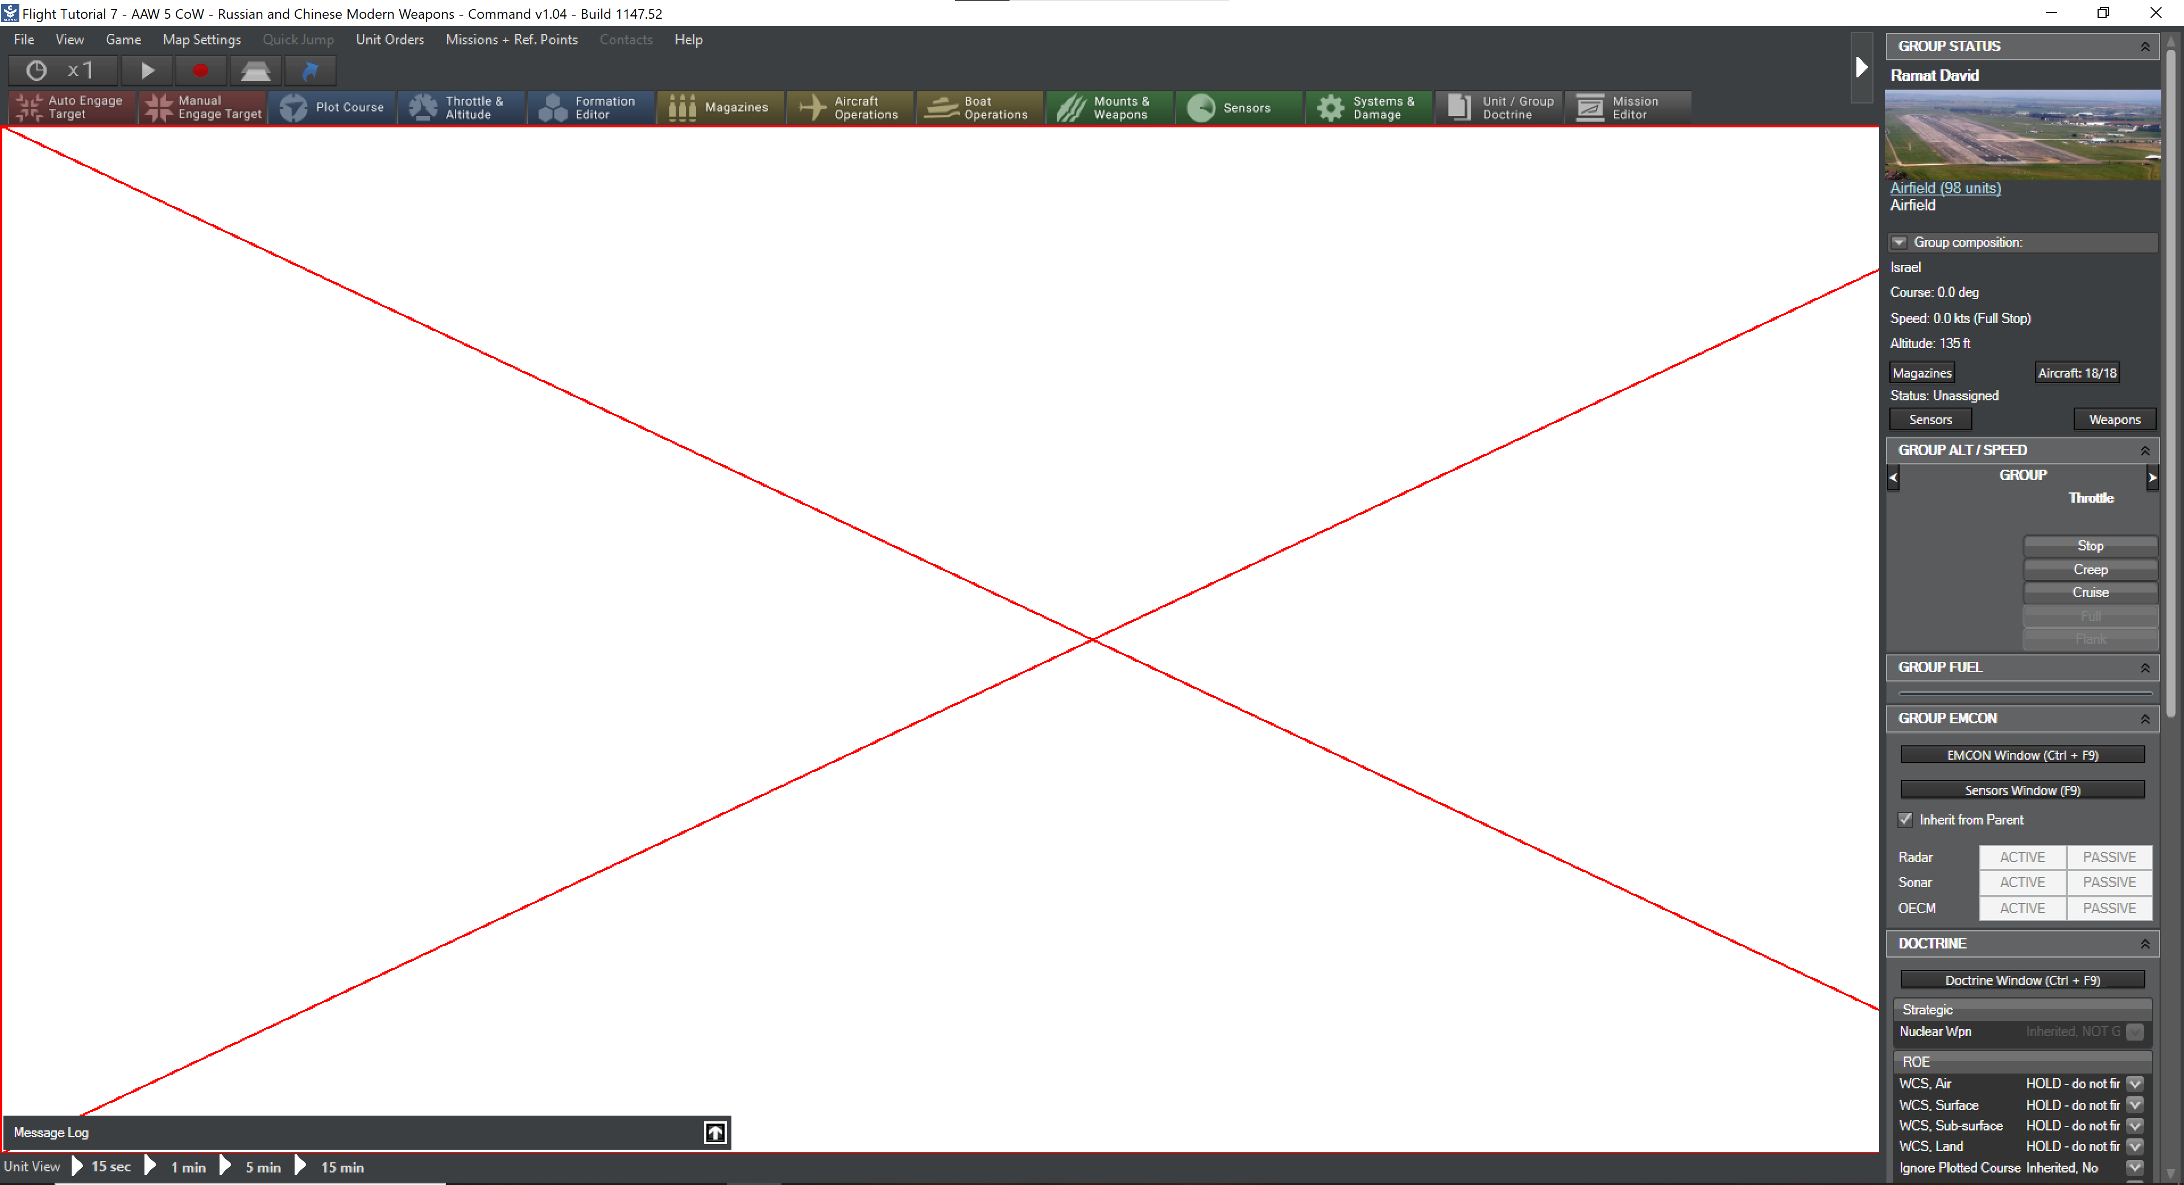Screen dimensions: 2184x1185
Task: Open the Formation Editor
Action: (x=591, y=107)
